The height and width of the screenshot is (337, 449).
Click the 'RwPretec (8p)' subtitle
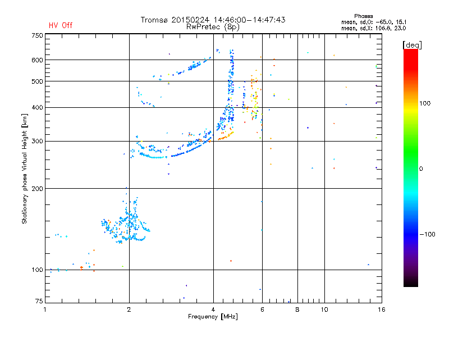pos(213,27)
